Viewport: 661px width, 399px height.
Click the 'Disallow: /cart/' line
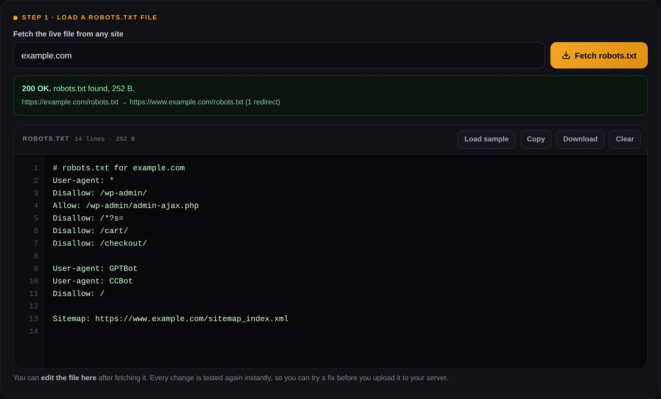(90, 231)
